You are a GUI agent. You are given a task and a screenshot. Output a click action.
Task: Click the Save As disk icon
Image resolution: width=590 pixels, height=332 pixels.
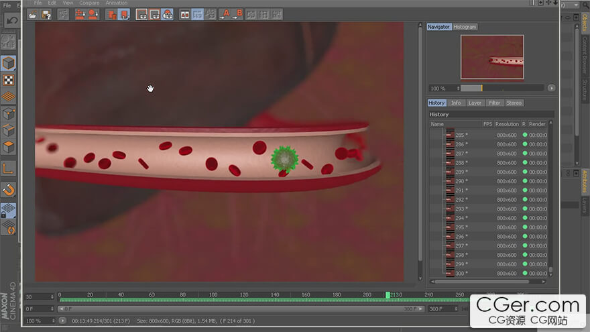point(46,13)
